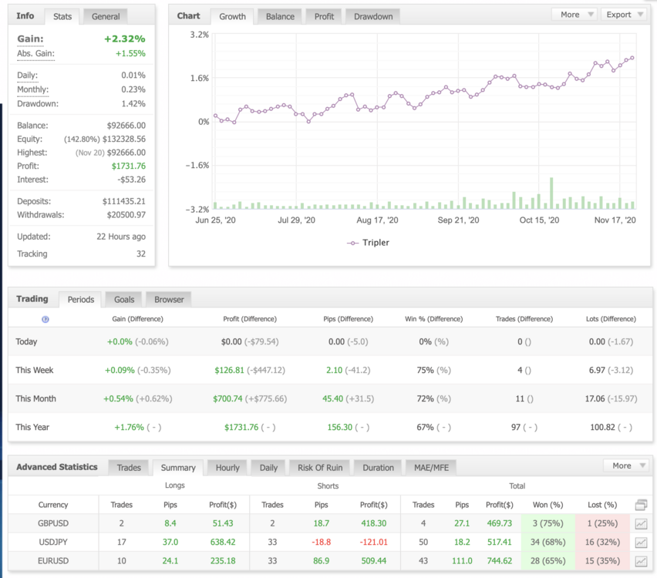Open the Hourly statistics tab
Screen dimensions: 657x578
[227, 468]
